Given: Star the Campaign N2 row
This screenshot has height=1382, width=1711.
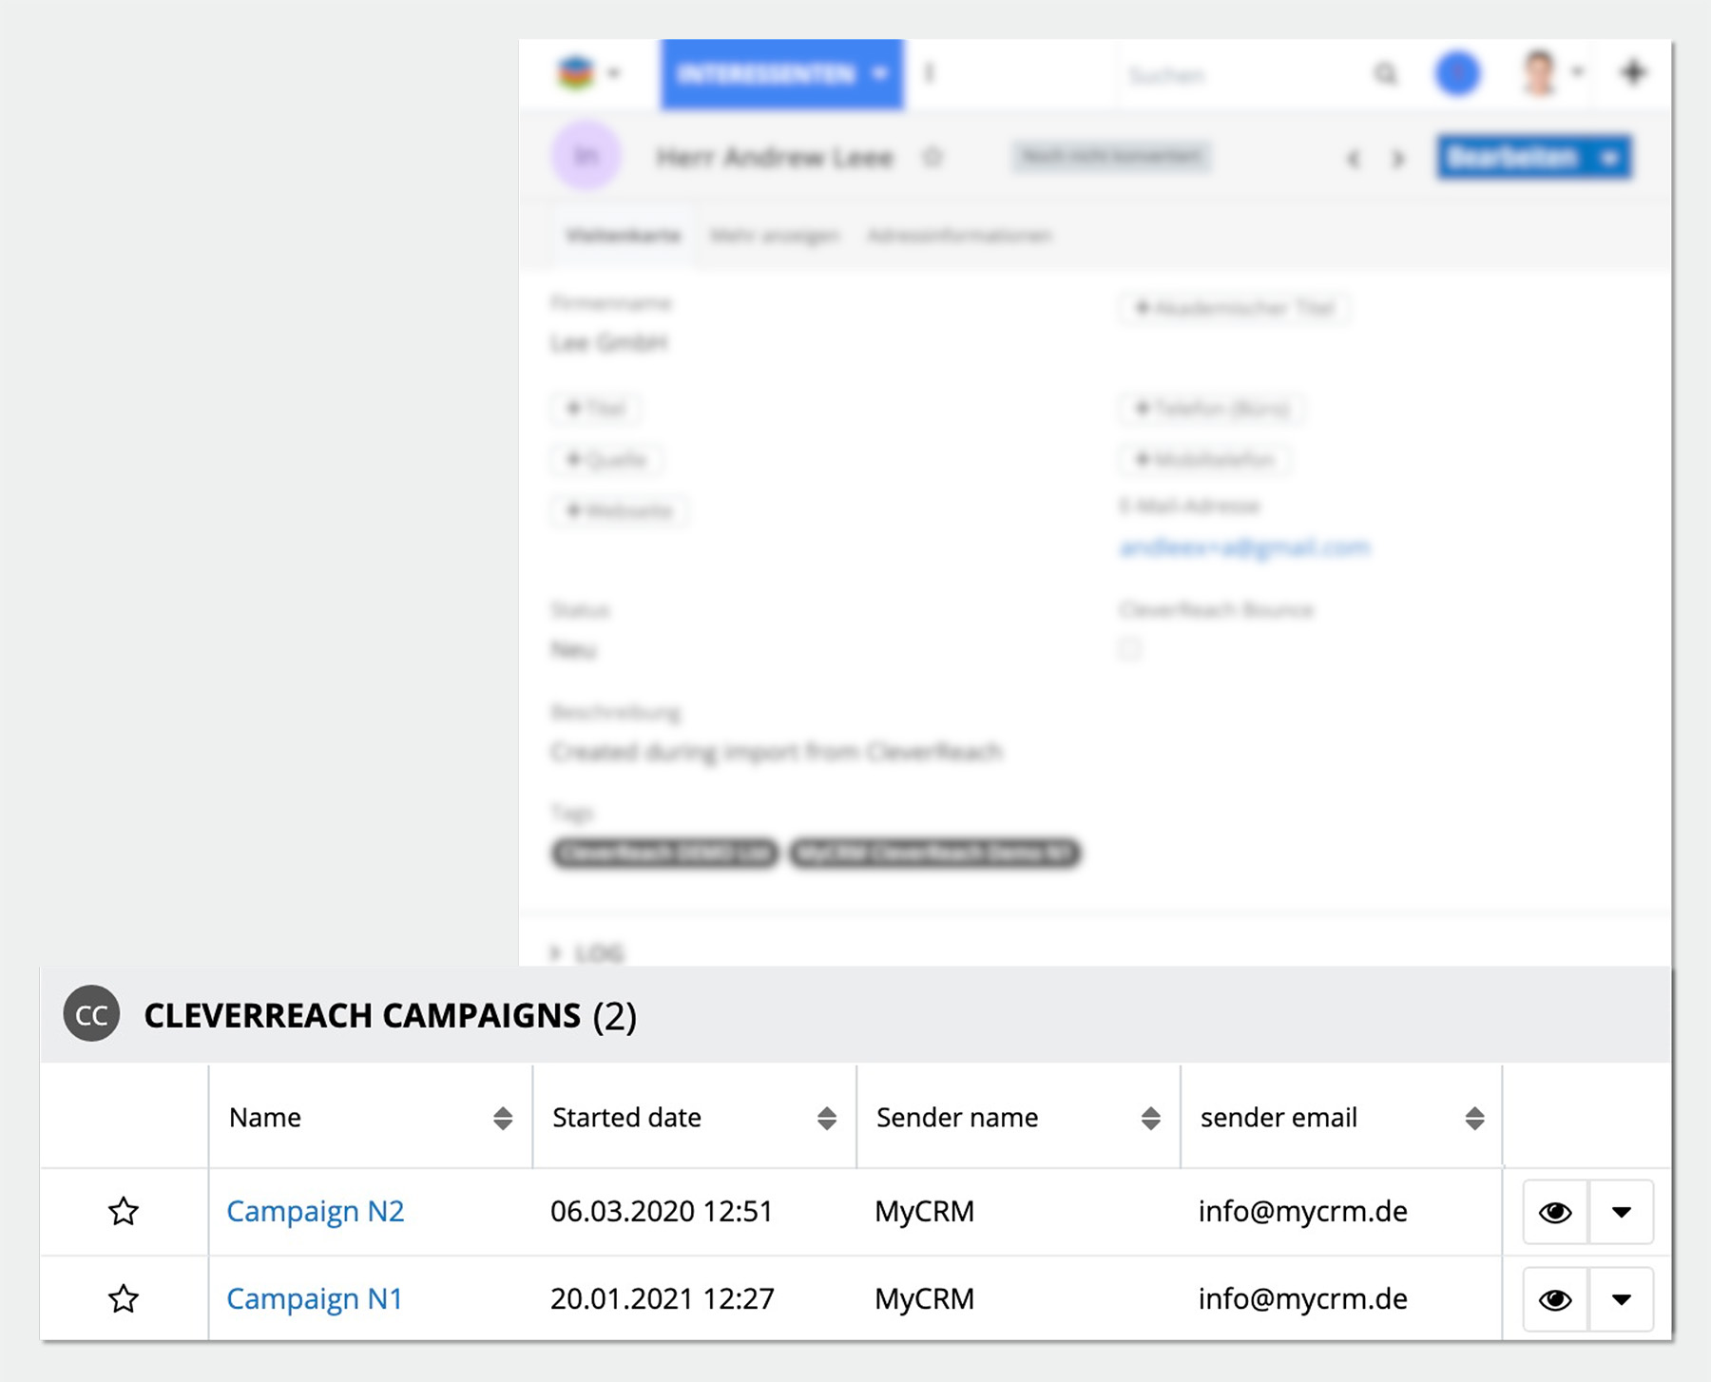Looking at the screenshot, I should (x=124, y=1212).
